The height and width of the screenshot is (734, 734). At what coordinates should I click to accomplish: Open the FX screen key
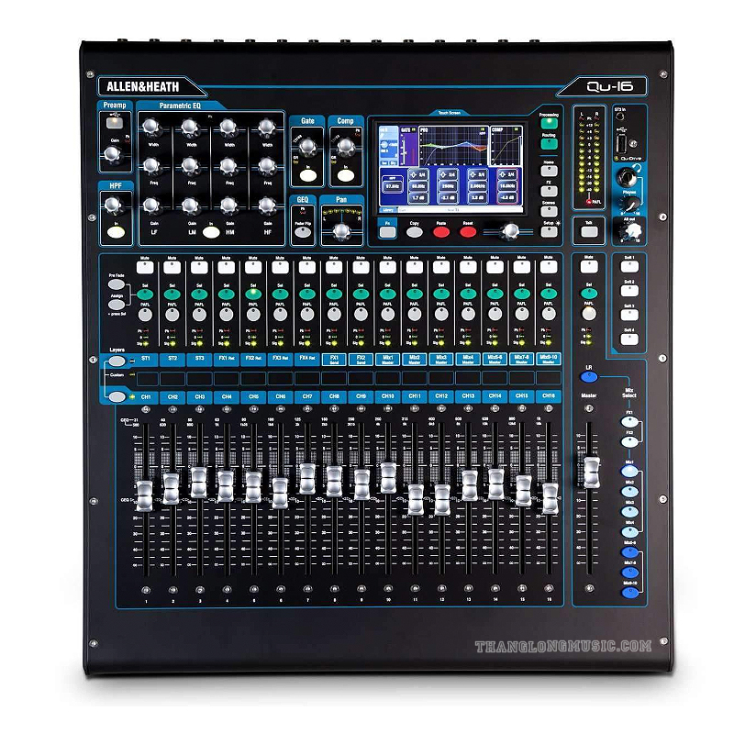[x=549, y=191]
